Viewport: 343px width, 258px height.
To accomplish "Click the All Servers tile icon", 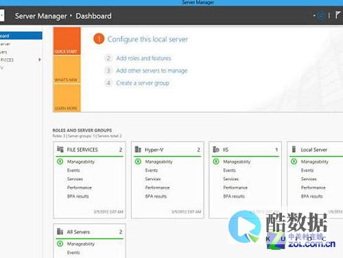I will [60, 231].
